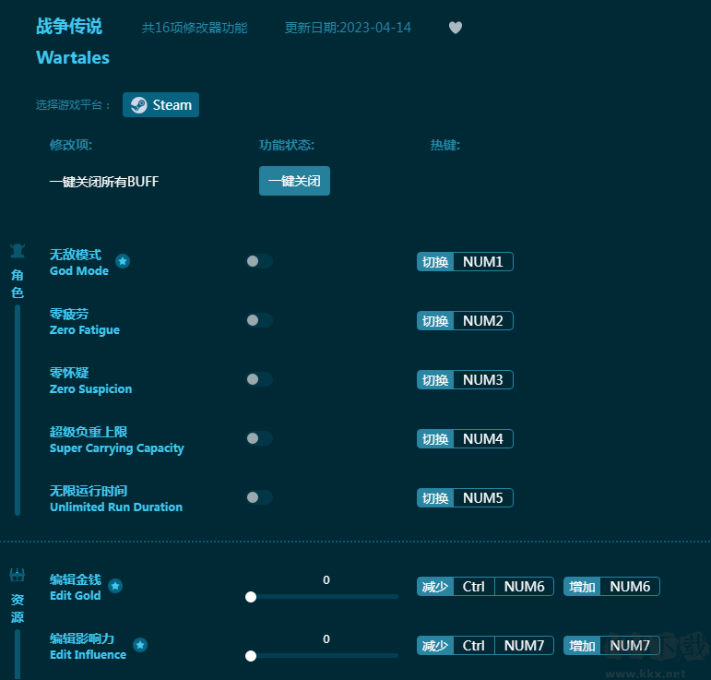
Task: Click the Edit Influence value 0
Action: coord(326,638)
